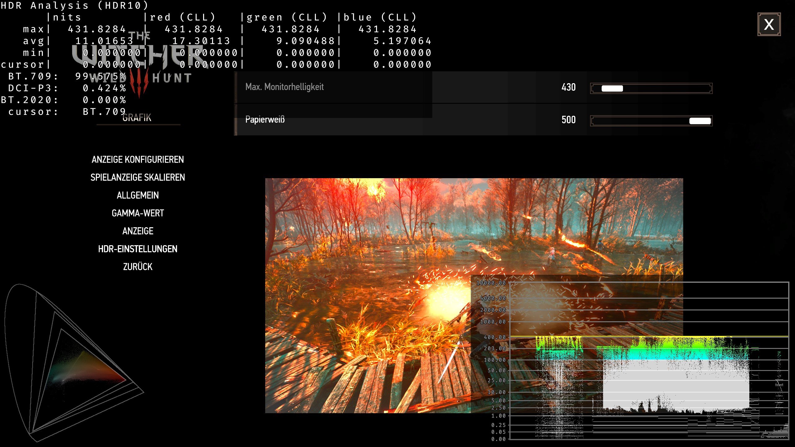795x447 pixels.
Task: Click the red (CLL) column header
Action: 183,17
